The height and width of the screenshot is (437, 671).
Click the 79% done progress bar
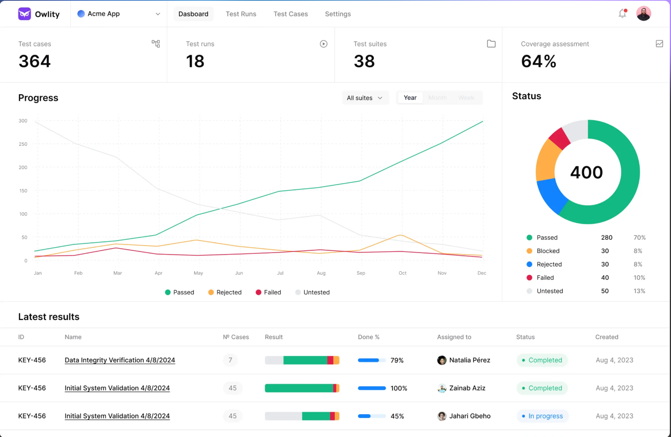(x=372, y=360)
